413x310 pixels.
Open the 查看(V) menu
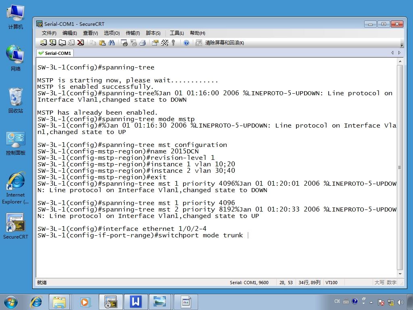[x=90, y=33]
